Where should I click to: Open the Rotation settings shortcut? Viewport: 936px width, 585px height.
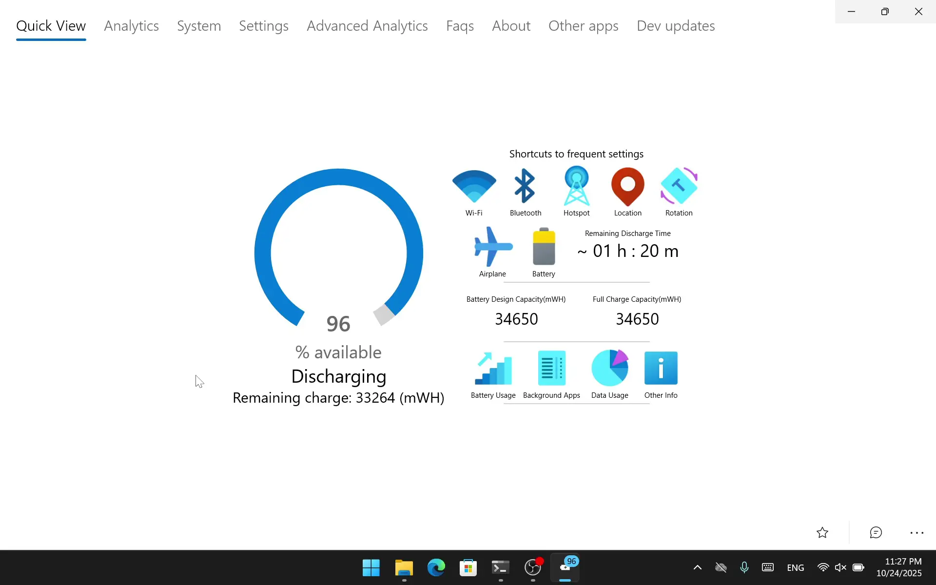click(x=679, y=187)
